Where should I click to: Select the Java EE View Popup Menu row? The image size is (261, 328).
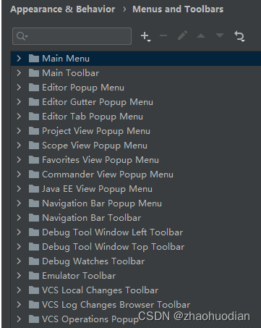tap(136, 189)
